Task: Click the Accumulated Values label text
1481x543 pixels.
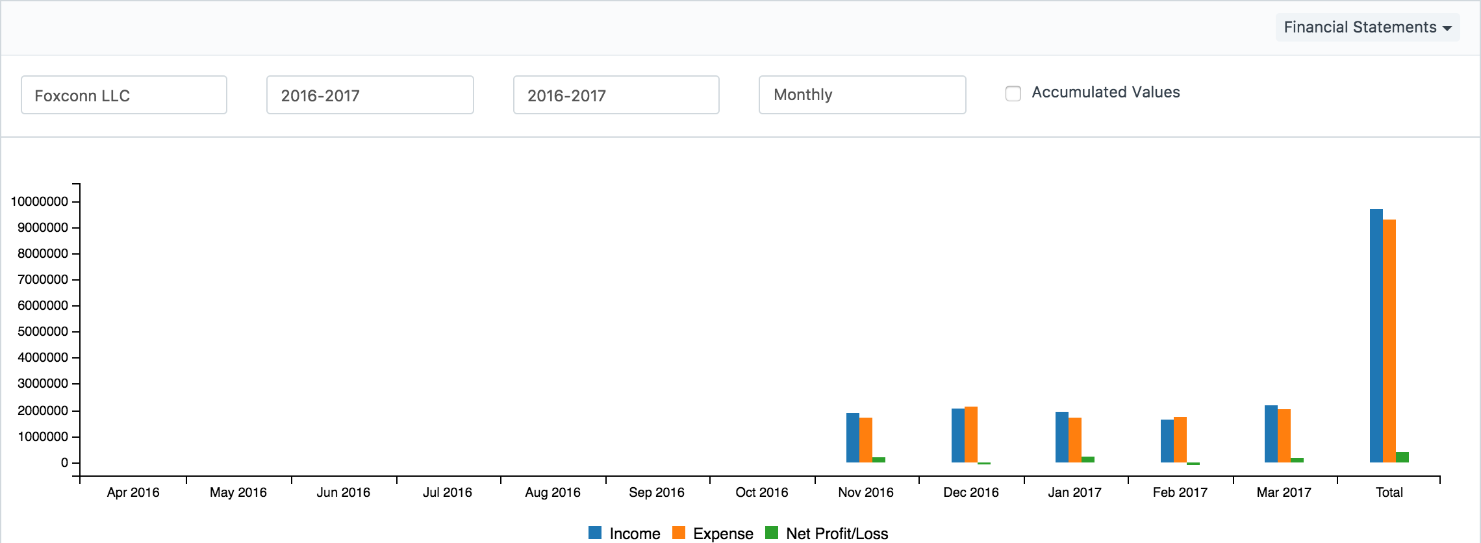Action: tap(1106, 92)
